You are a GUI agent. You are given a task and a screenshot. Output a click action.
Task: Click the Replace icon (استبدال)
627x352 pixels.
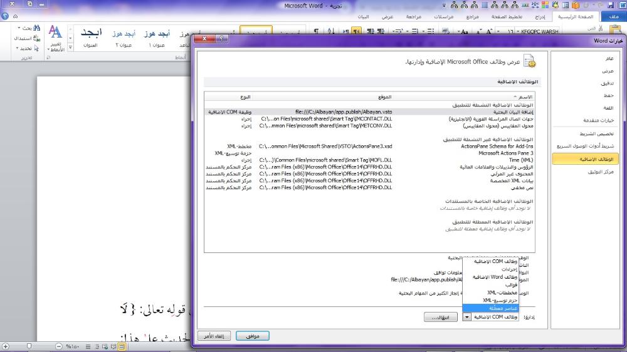(x=37, y=38)
